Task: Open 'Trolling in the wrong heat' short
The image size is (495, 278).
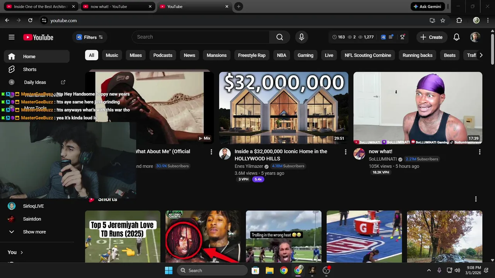Action: click(x=283, y=236)
